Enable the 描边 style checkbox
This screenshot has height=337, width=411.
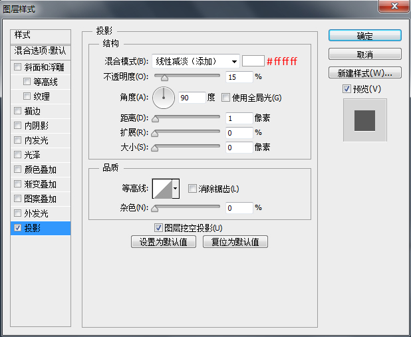point(17,110)
